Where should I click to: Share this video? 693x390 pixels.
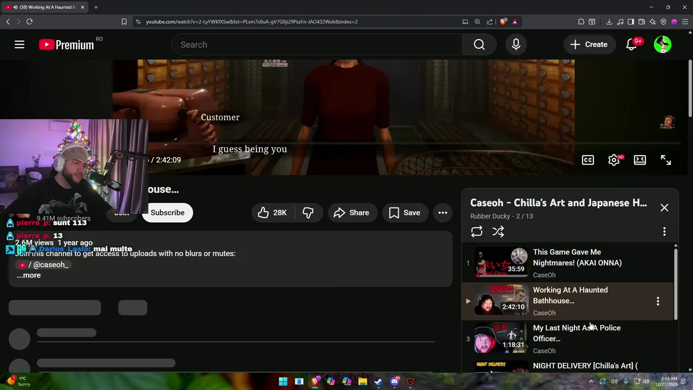point(351,213)
